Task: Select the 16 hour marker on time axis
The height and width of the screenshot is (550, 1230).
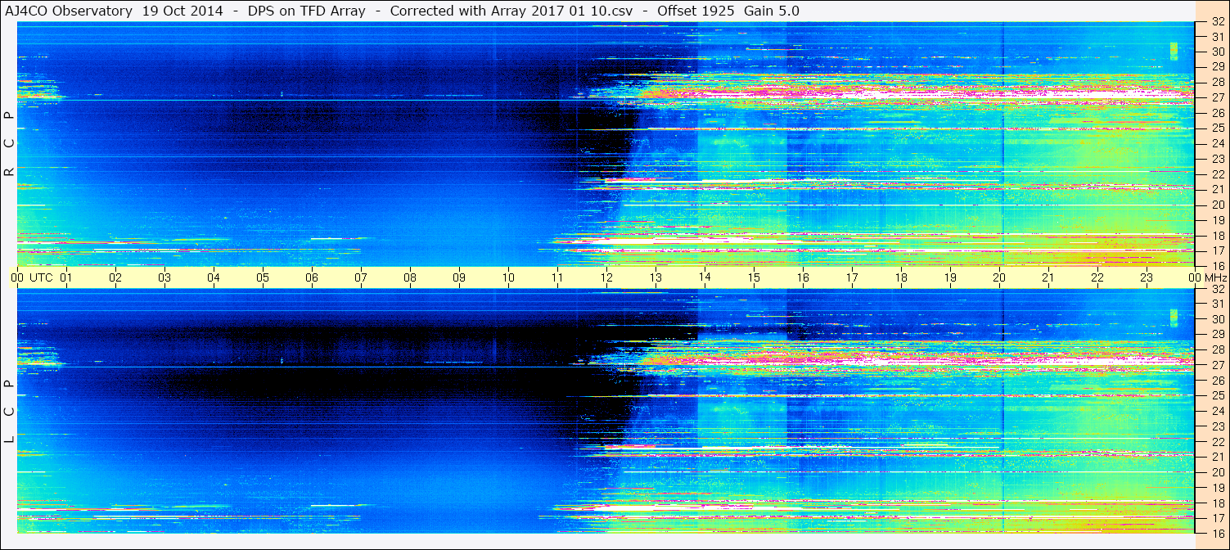Action: [803, 277]
